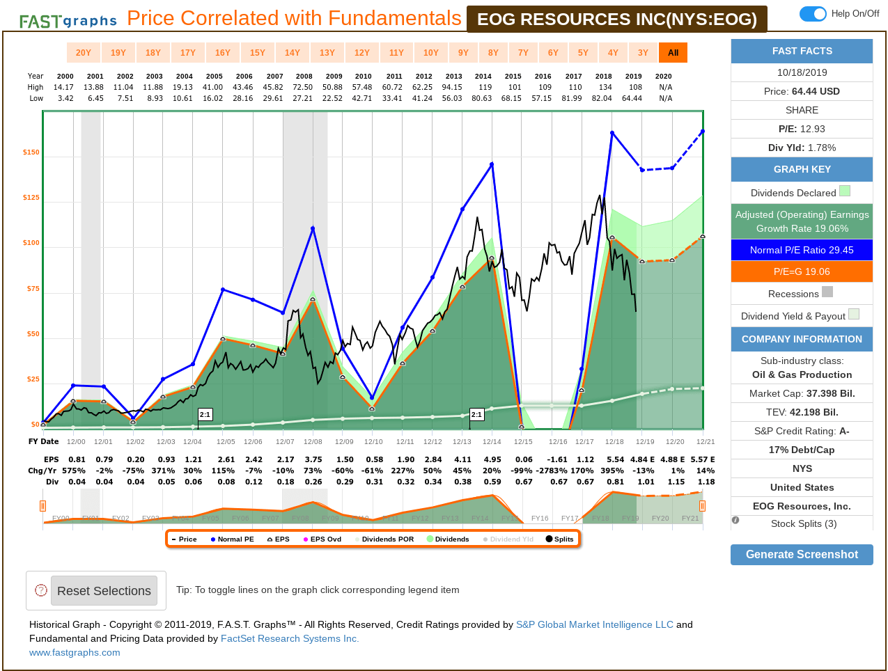Click the Stock Splits info icon

pyautogui.click(x=735, y=520)
